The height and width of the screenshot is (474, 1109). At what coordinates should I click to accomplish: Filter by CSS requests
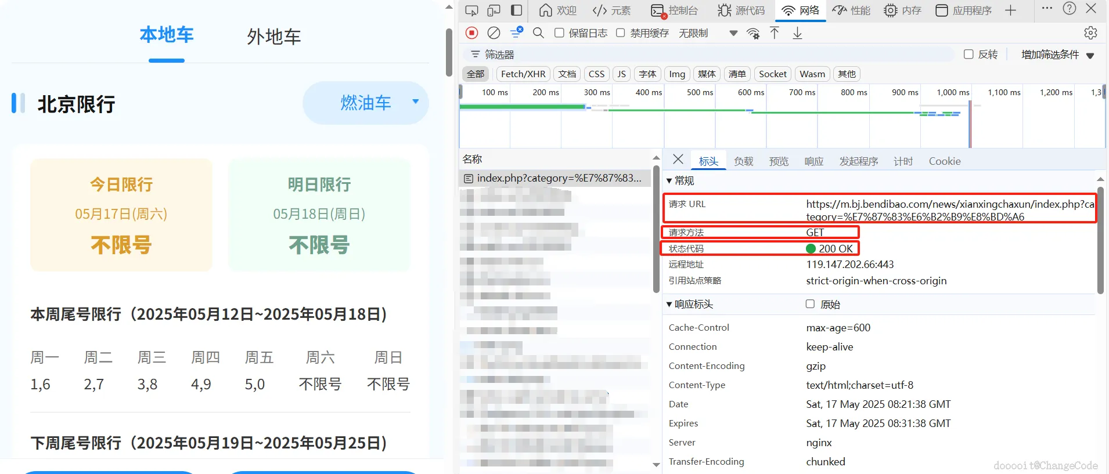(596, 74)
